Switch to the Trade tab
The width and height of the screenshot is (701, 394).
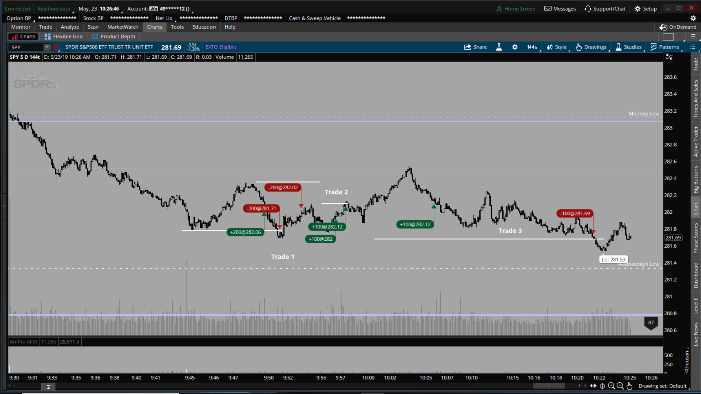pos(46,27)
